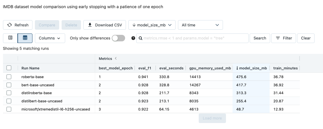This screenshot has width=323, height=129.
Task: Click the IMDB dataset description text
Action: (83, 7)
